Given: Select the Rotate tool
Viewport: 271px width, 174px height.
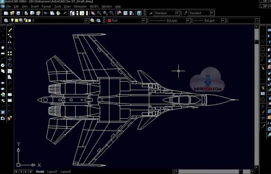Looking at the screenshot, I should [10, 65].
